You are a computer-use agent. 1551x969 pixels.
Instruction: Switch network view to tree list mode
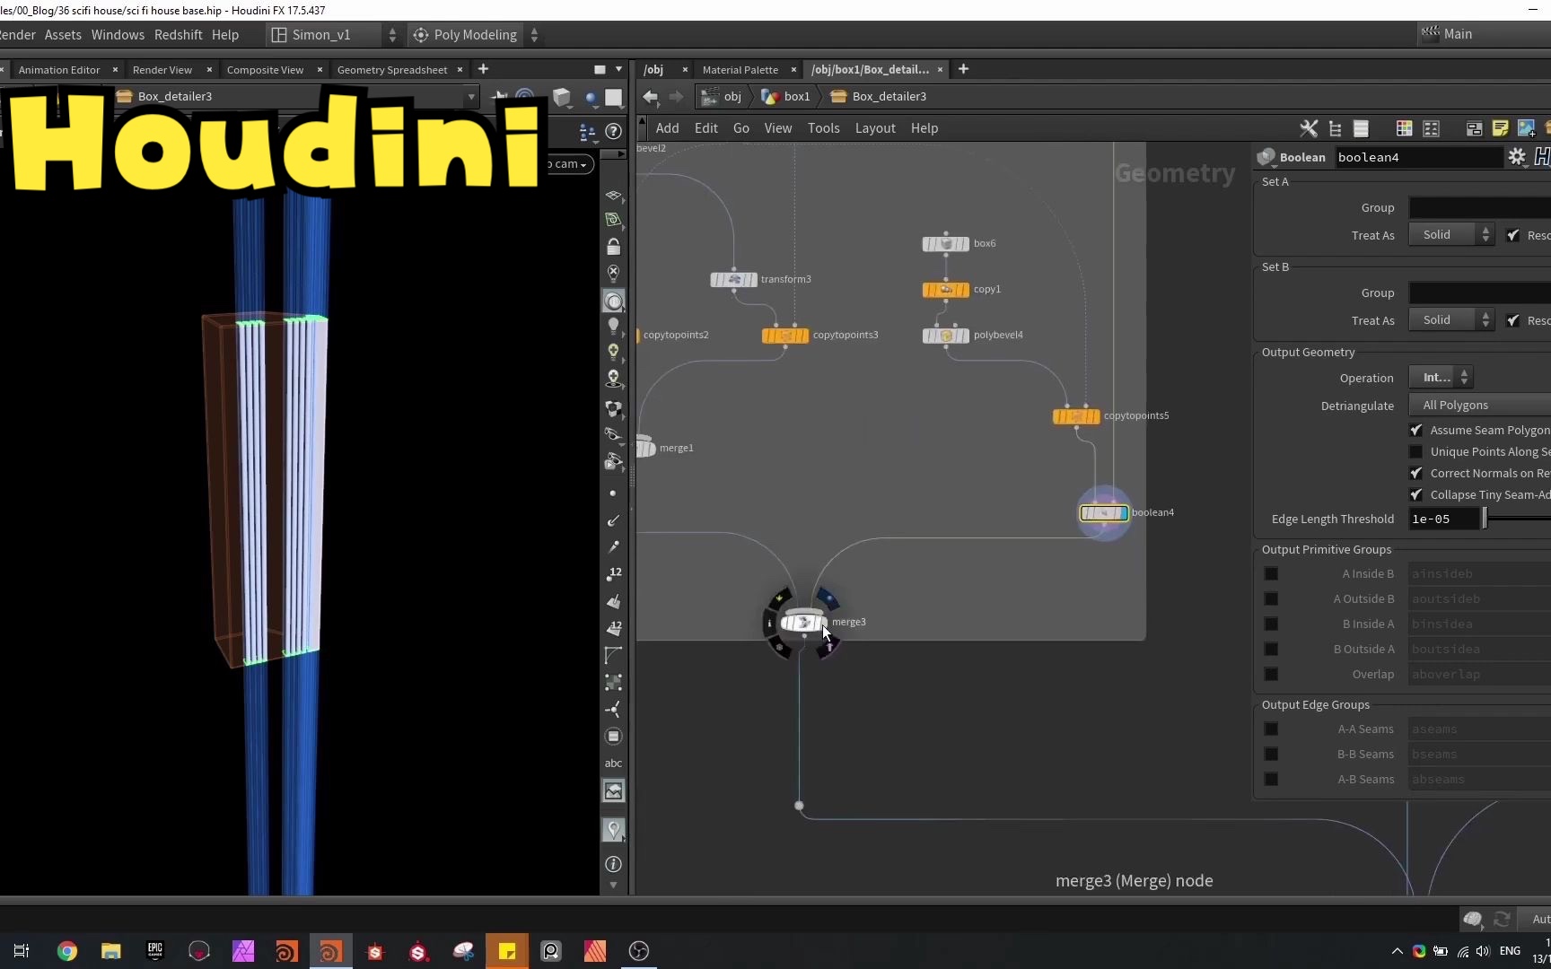pos(1336,128)
